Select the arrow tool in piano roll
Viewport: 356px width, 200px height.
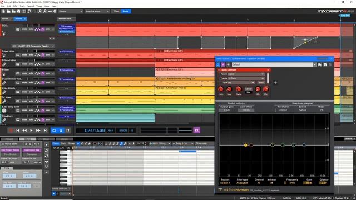coord(78,143)
